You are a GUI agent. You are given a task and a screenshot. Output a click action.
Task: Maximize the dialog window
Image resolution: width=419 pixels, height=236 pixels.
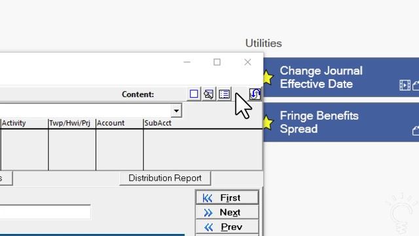click(x=217, y=62)
